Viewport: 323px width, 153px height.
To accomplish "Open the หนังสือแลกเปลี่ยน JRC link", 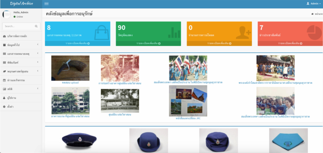I will click(x=188, y=118).
